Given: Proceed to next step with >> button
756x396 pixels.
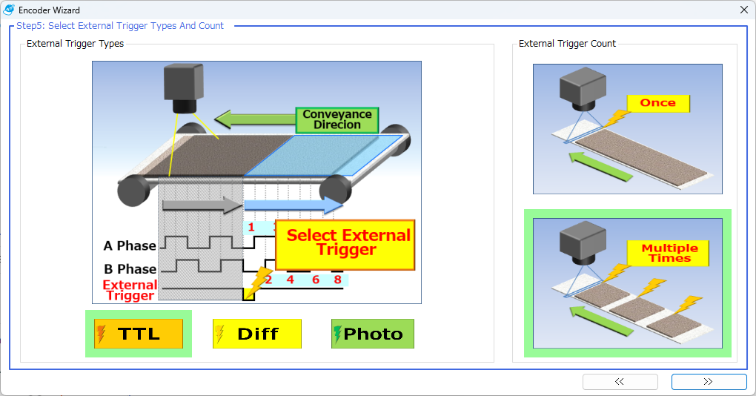Looking at the screenshot, I should click(x=709, y=382).
